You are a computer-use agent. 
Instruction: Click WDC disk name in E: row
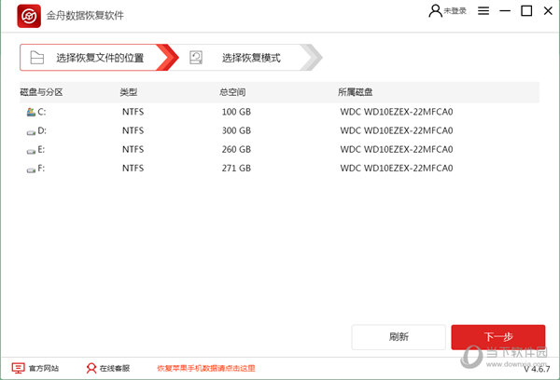click(397, 149)
